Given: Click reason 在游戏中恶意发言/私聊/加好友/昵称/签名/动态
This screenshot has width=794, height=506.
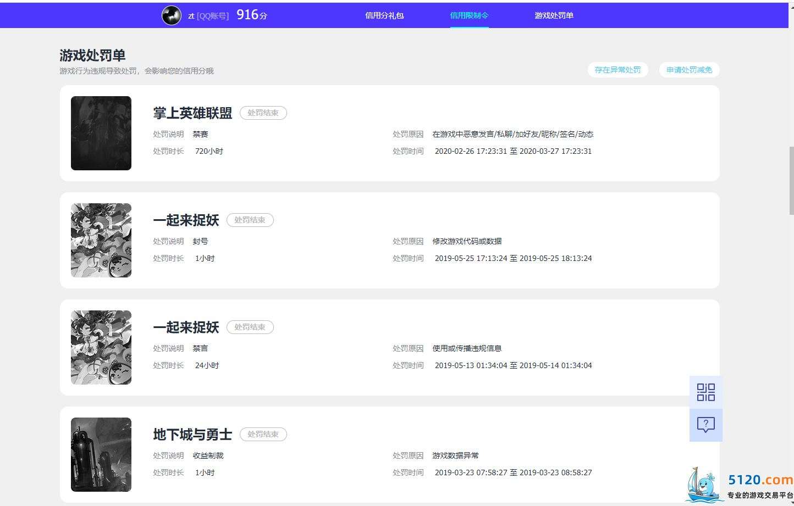Looking at the screenshot, I should (512, 134).
